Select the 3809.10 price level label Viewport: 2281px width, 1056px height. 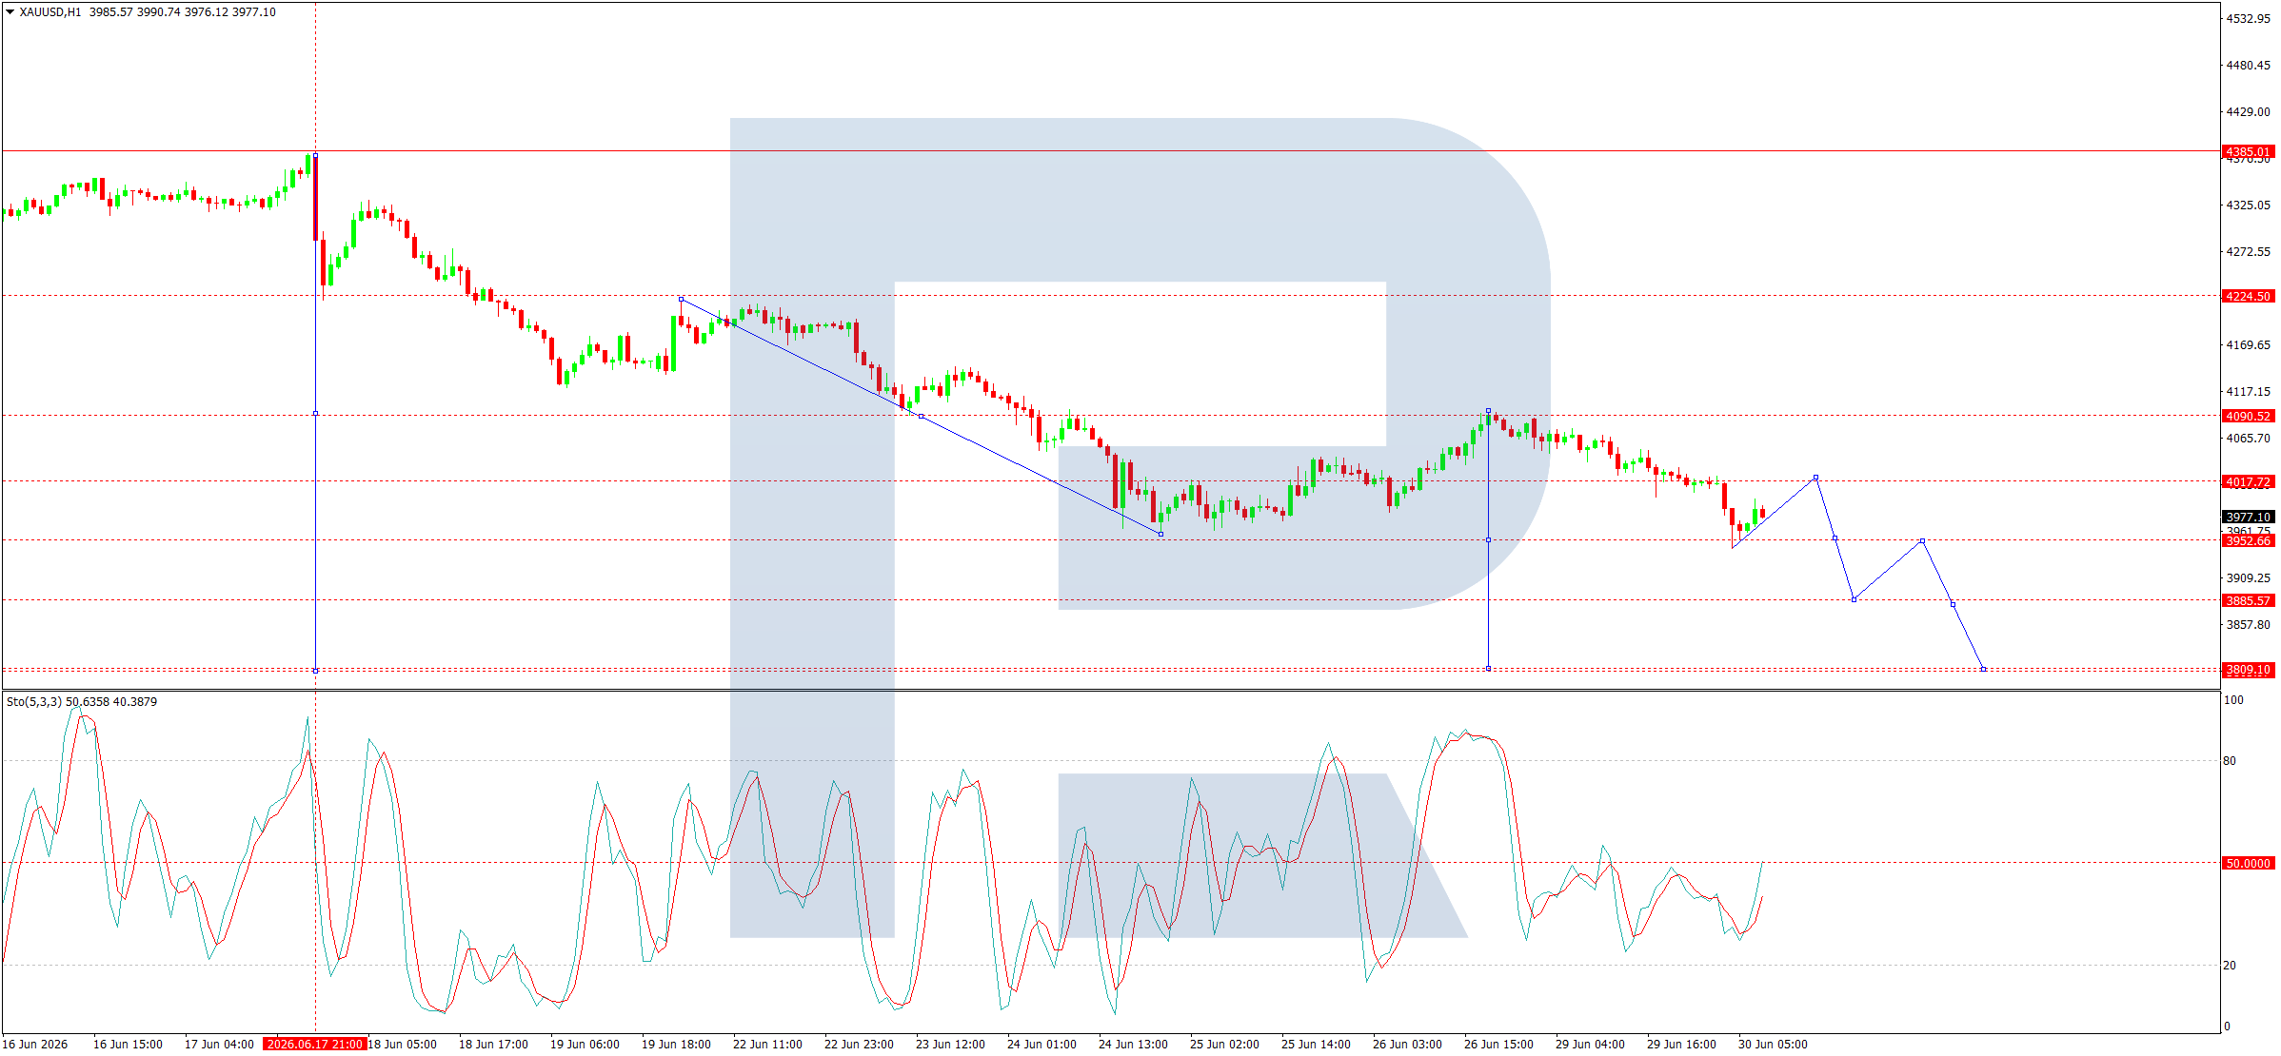[2249, 670]
